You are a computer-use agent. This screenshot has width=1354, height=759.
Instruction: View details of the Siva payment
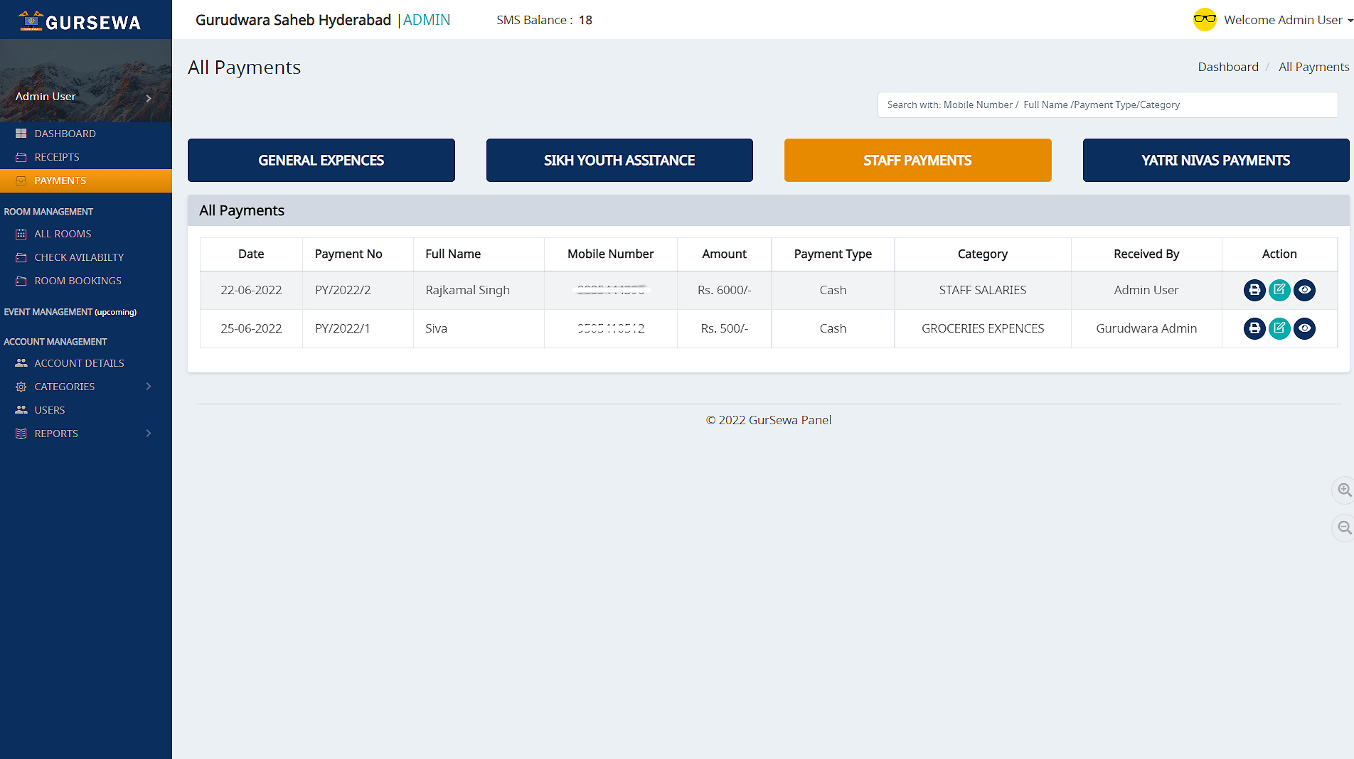1304,328
